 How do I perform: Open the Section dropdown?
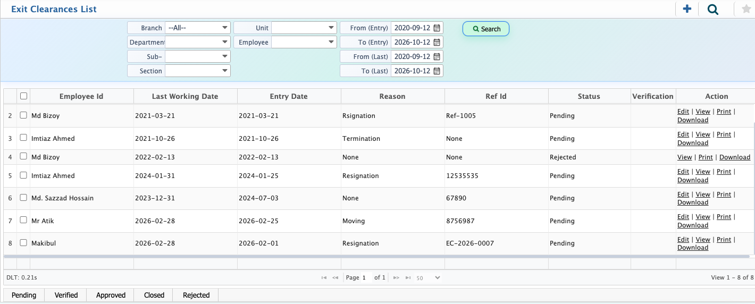198,71
